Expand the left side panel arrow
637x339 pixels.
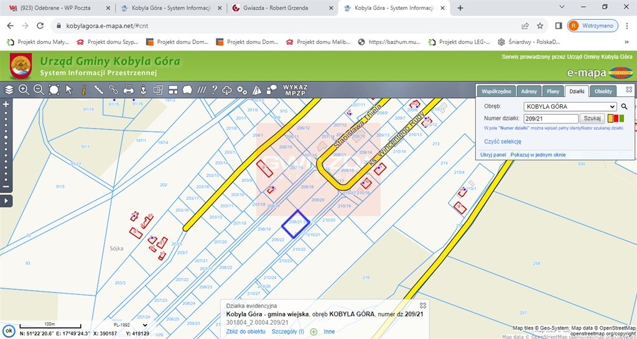6,201
